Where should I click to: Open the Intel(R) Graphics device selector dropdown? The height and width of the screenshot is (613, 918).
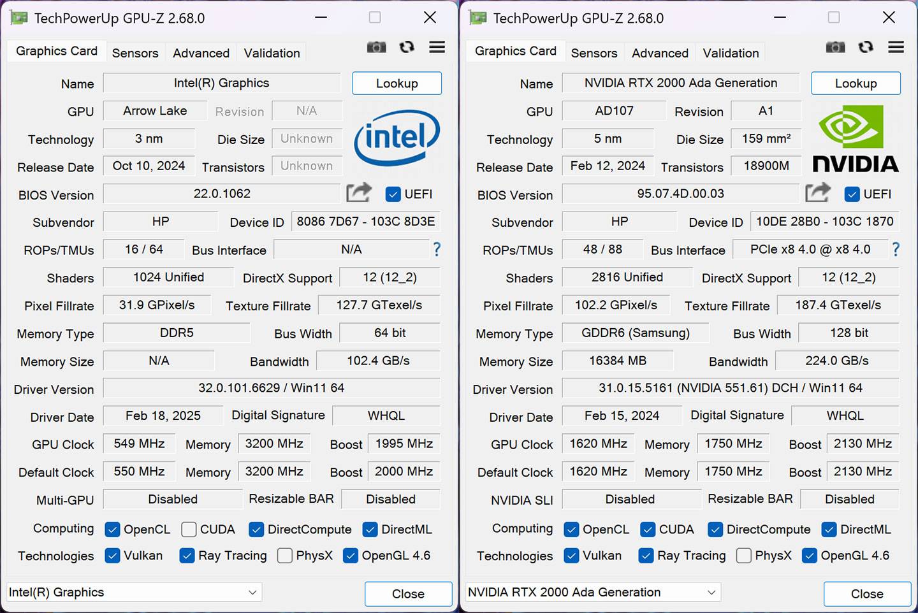(x=134, y=592)
